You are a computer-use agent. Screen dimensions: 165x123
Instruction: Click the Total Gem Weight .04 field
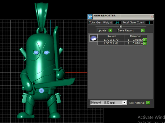coord(117,23)
